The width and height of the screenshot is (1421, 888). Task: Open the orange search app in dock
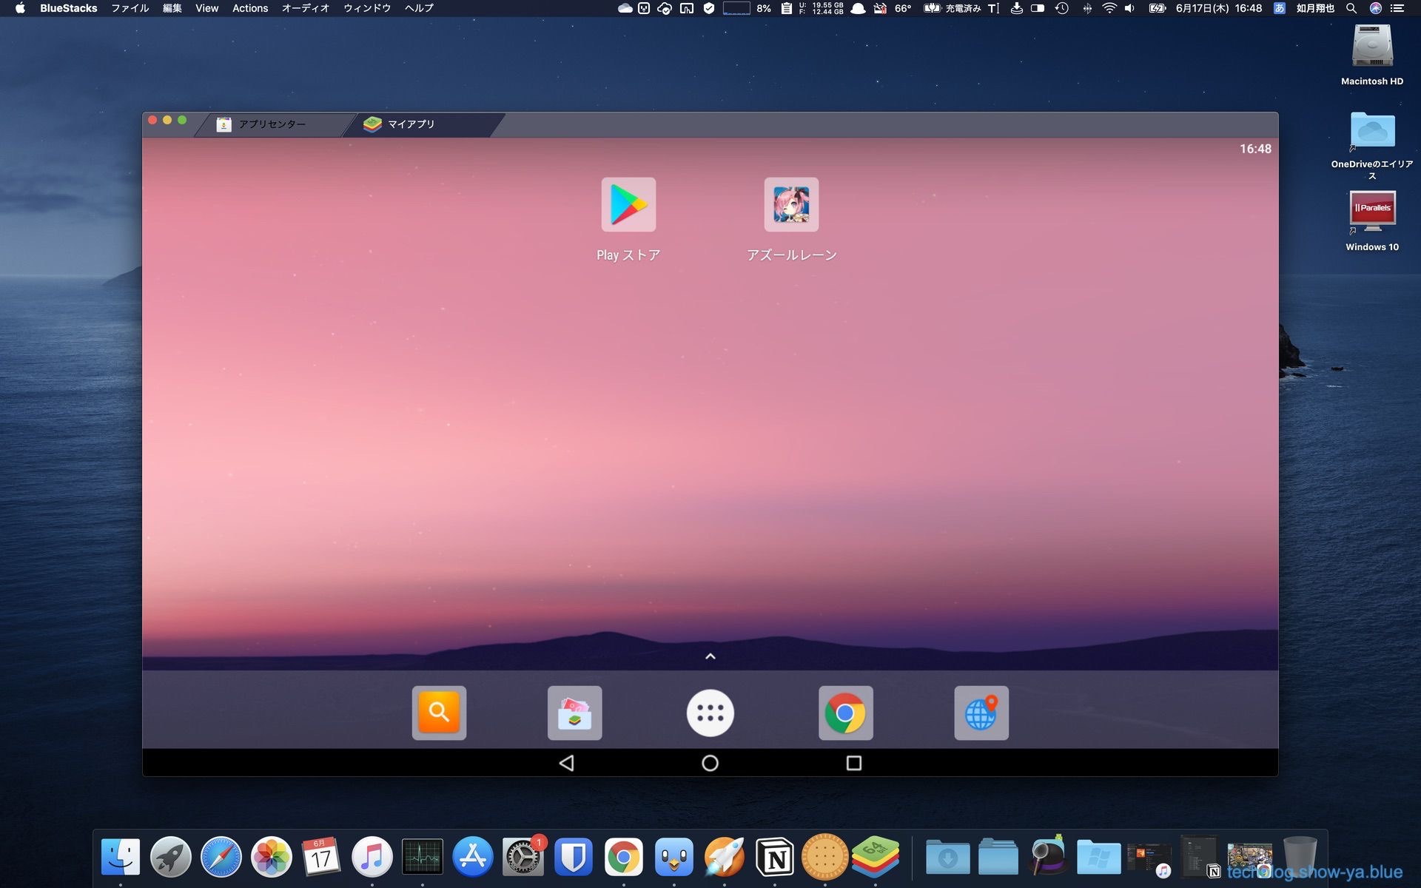pyautogui.click(x=439, y=713)
